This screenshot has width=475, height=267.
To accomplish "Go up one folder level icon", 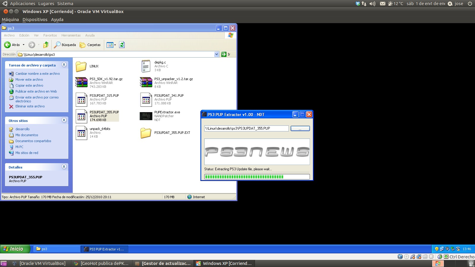I will click(46, 45).
